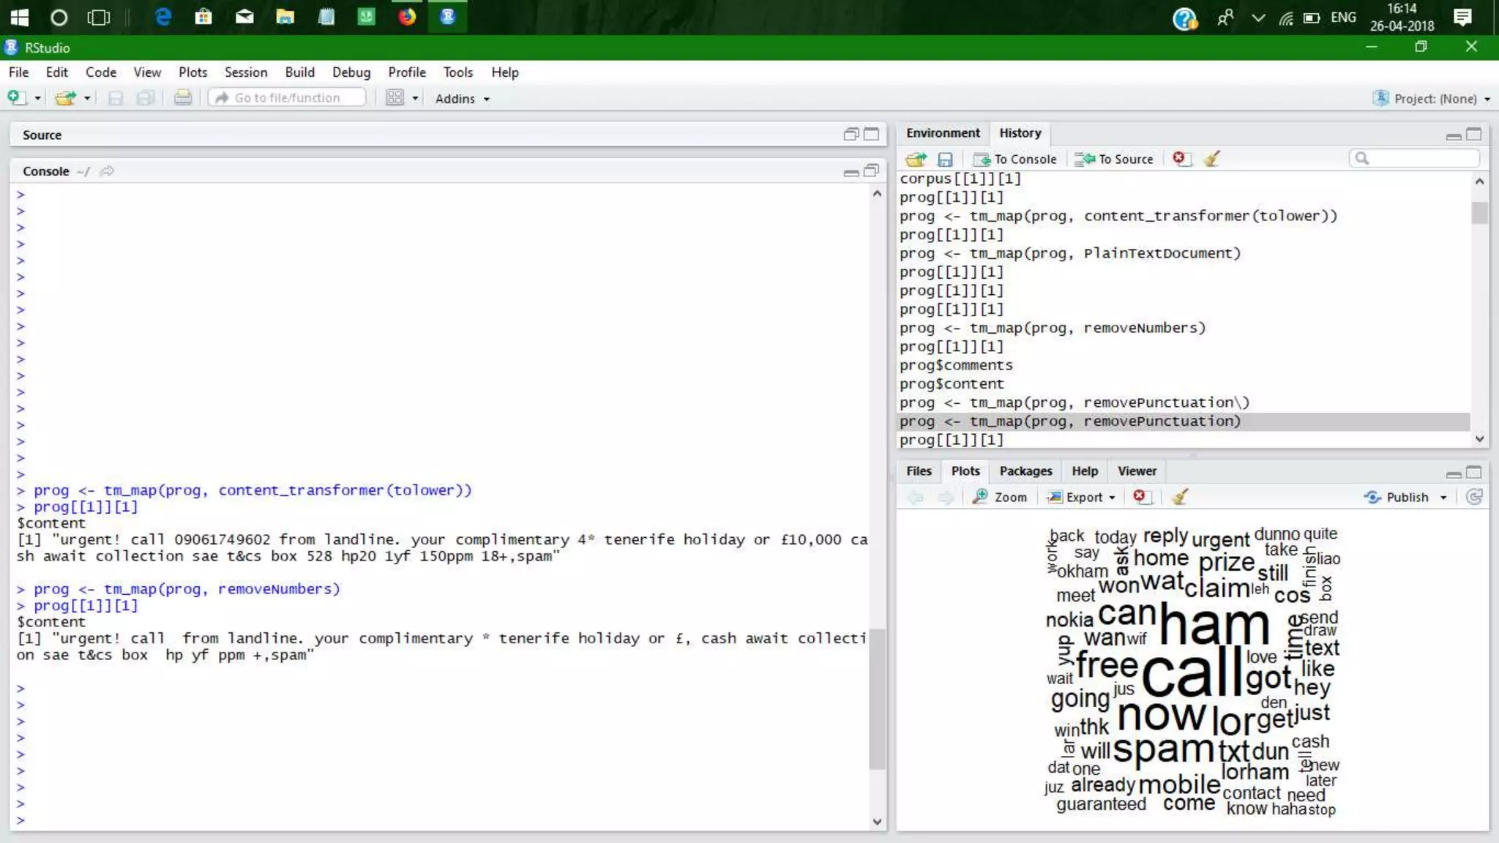Clear all plots with broom icon
This screenshot has height=843, width=1499.
coord(1179,497)
